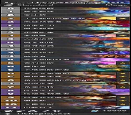The height and width of the screenshot is (115, 131).
Task: Click the legendary star on the 3-mana legendary row
Action: coord(123,36)
